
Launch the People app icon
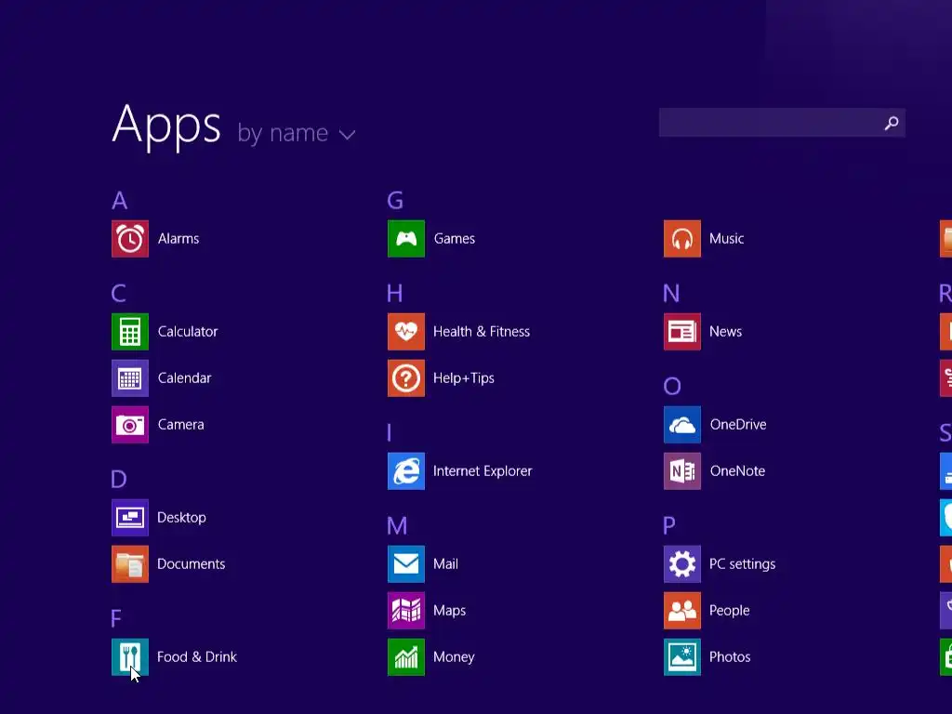tap(682, 610)
